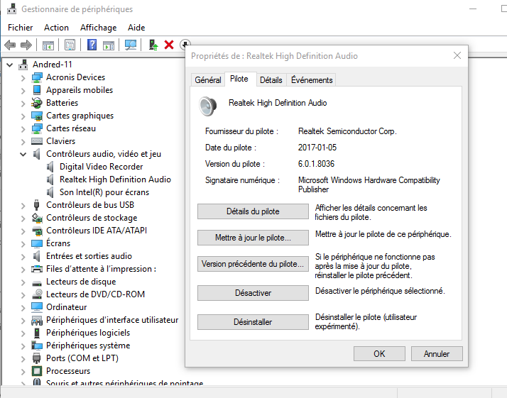The image size is (507, 398).
Task: Click the Ports (COM et LPT) icon
Action: 36,358
